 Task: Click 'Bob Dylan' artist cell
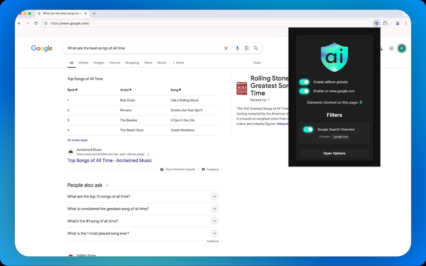[x=127, y=100]
